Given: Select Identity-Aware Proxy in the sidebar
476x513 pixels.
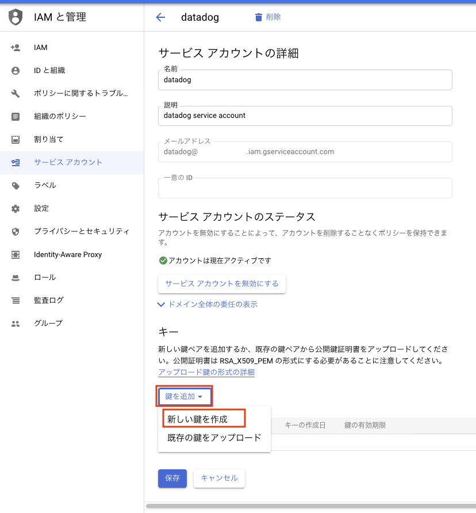Looking at the screenshot, I should [x=67, y=254].
